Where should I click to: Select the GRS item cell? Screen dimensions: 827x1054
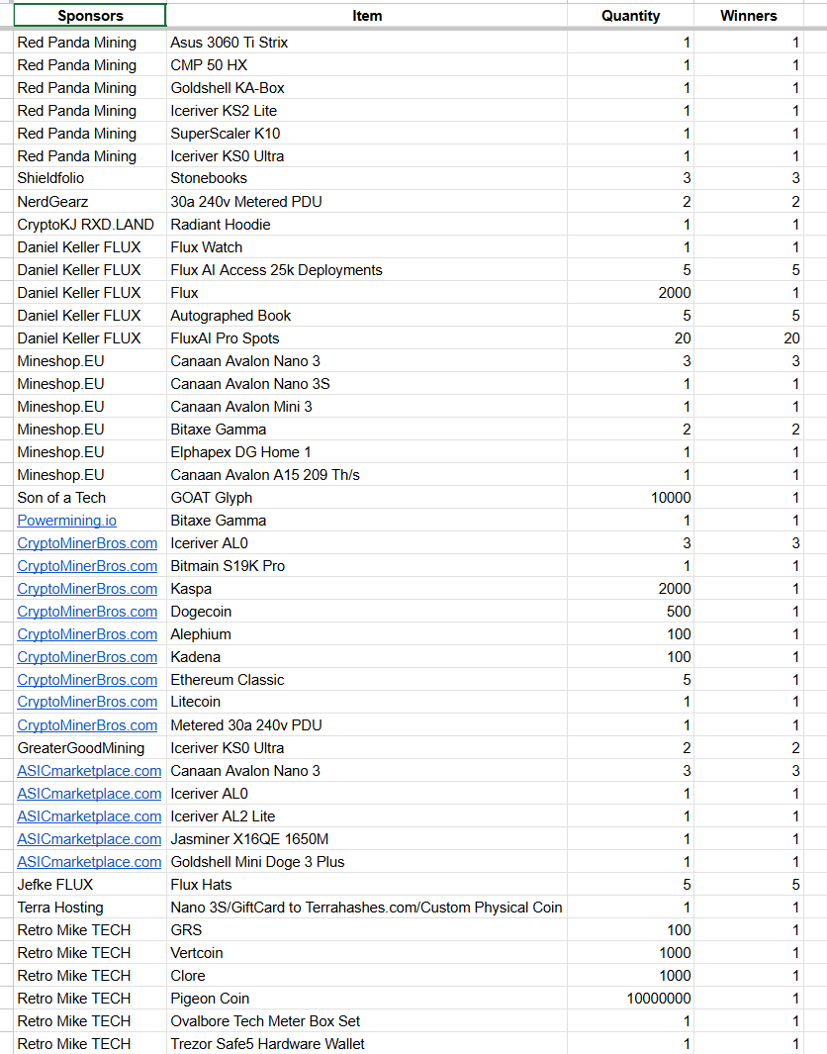[367, 930]
